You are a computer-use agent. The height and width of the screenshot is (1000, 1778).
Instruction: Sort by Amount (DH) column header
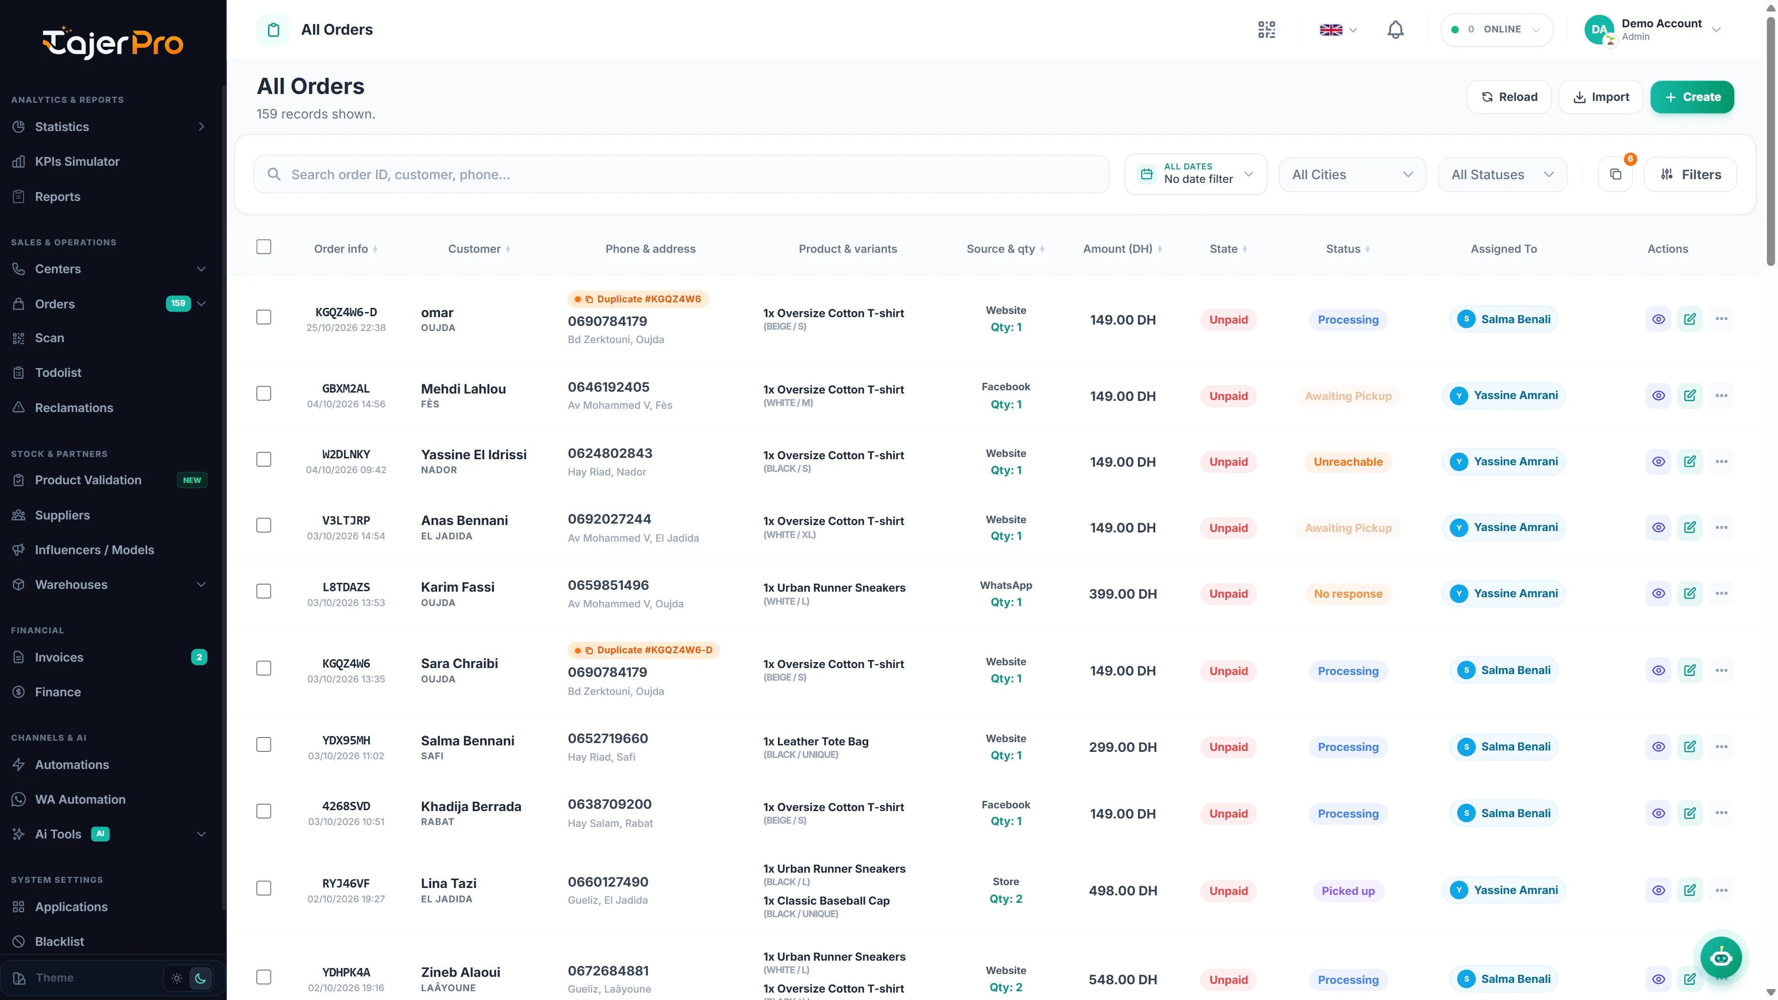1122,249
